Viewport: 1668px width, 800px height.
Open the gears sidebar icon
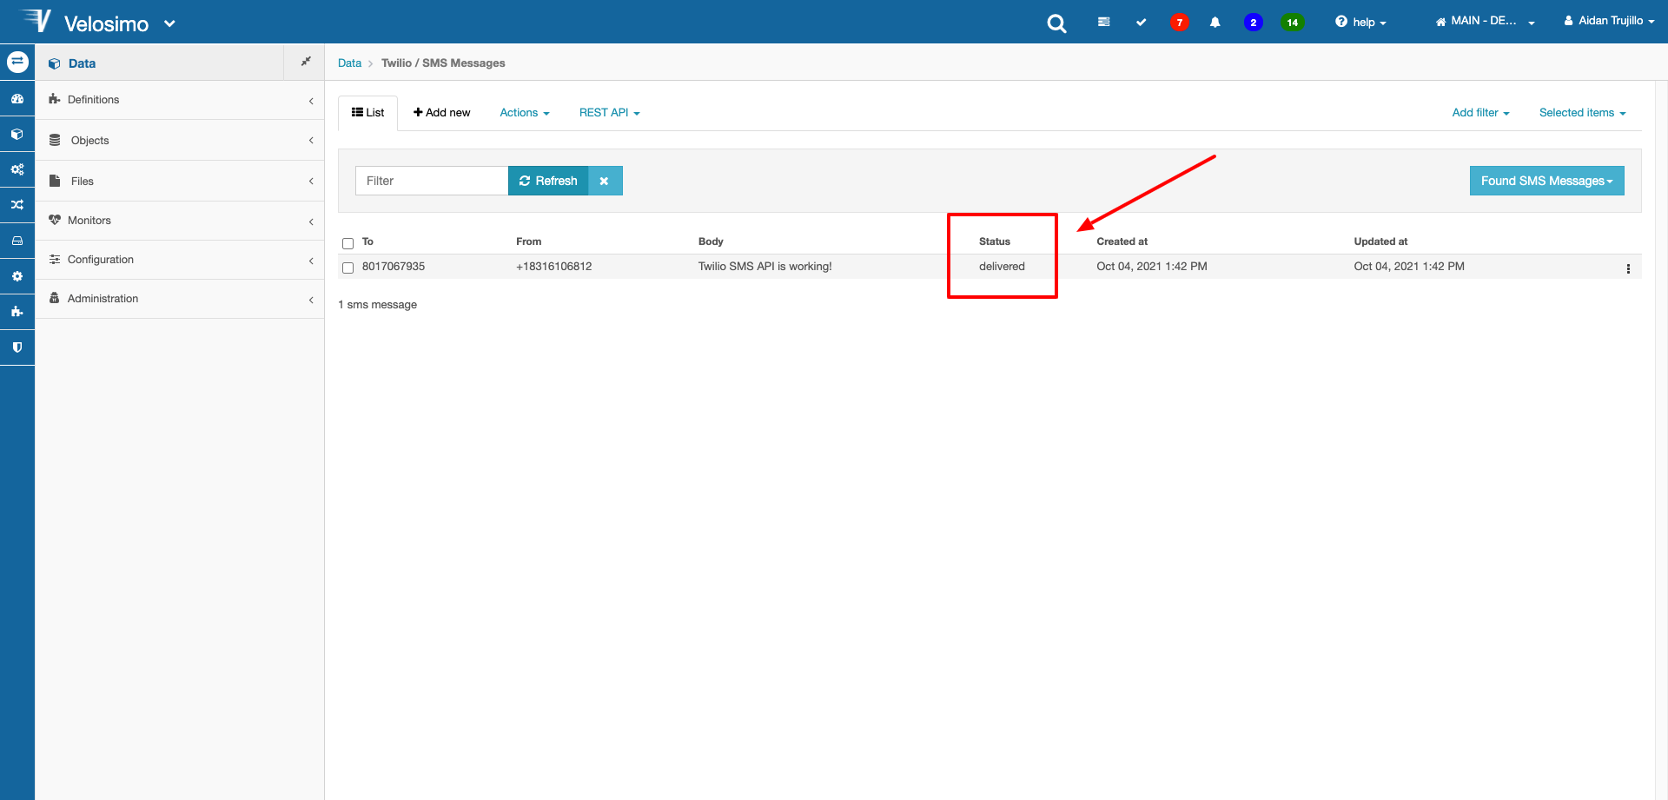coord(17,169)
